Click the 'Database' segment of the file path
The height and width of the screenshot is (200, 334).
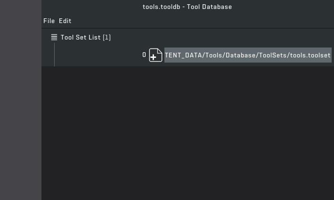coord(240,56)
